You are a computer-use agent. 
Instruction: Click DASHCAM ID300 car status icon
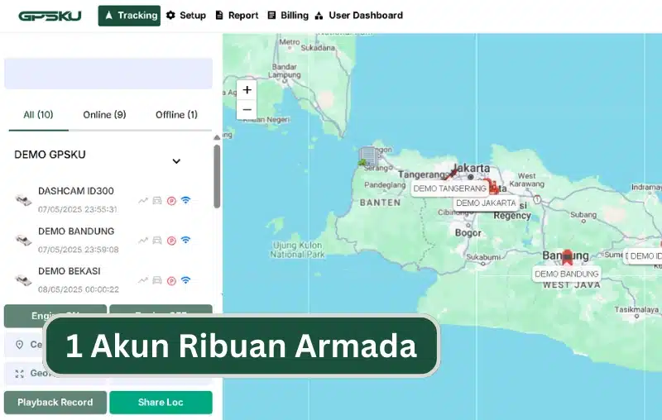(157, 200)
